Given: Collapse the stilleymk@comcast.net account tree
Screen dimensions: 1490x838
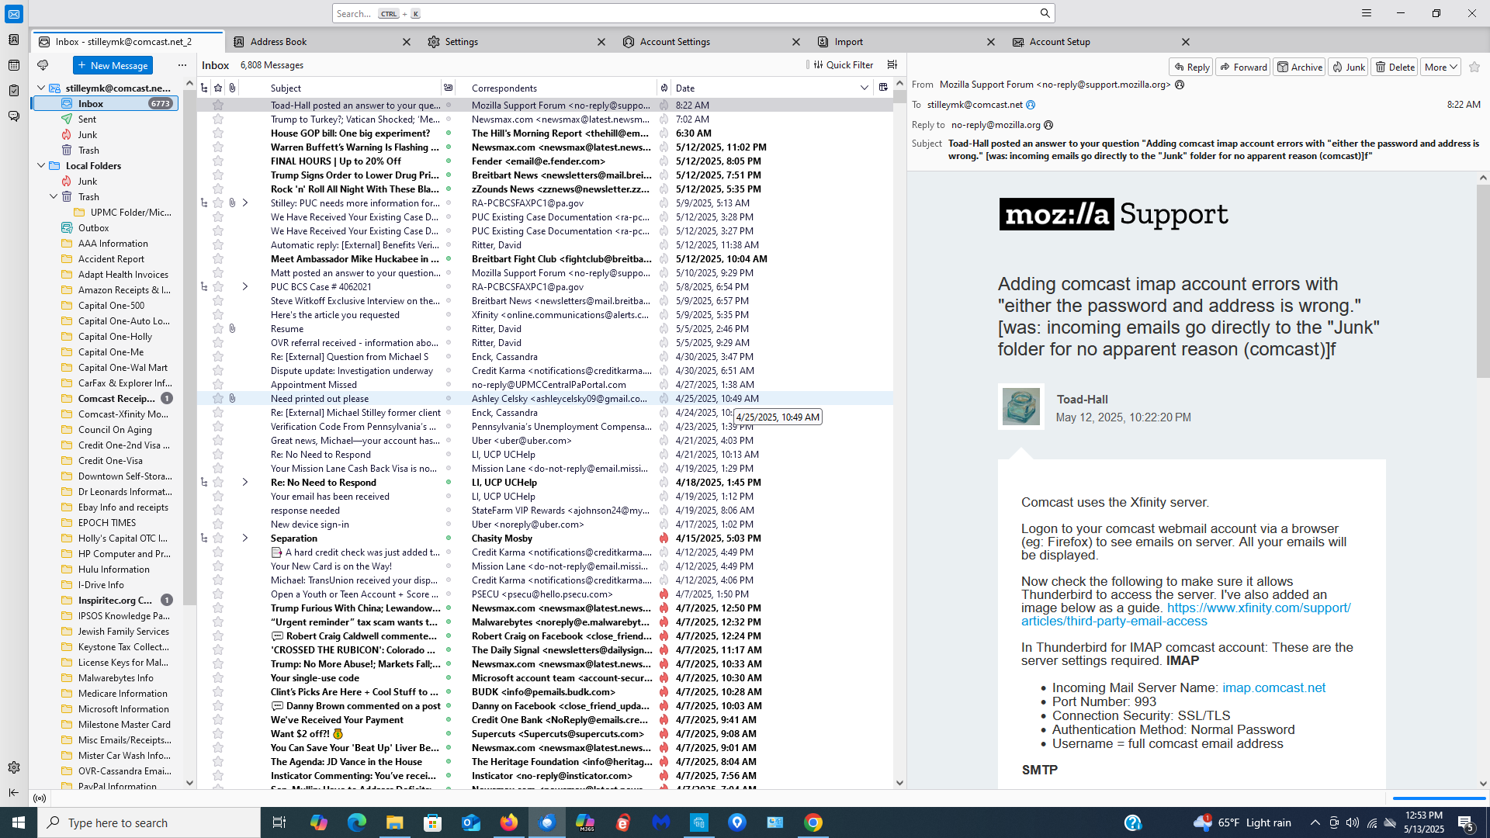Looking at the screenshot, I should pyautogui.click(x=41, y=88).
